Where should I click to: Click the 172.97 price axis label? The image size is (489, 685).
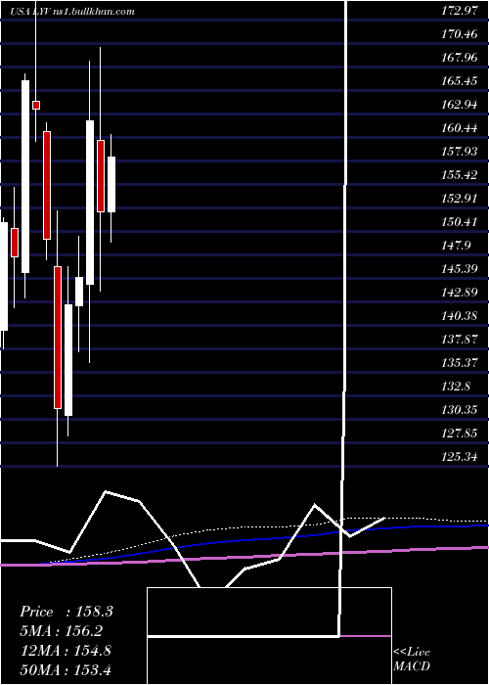point(461,12)
